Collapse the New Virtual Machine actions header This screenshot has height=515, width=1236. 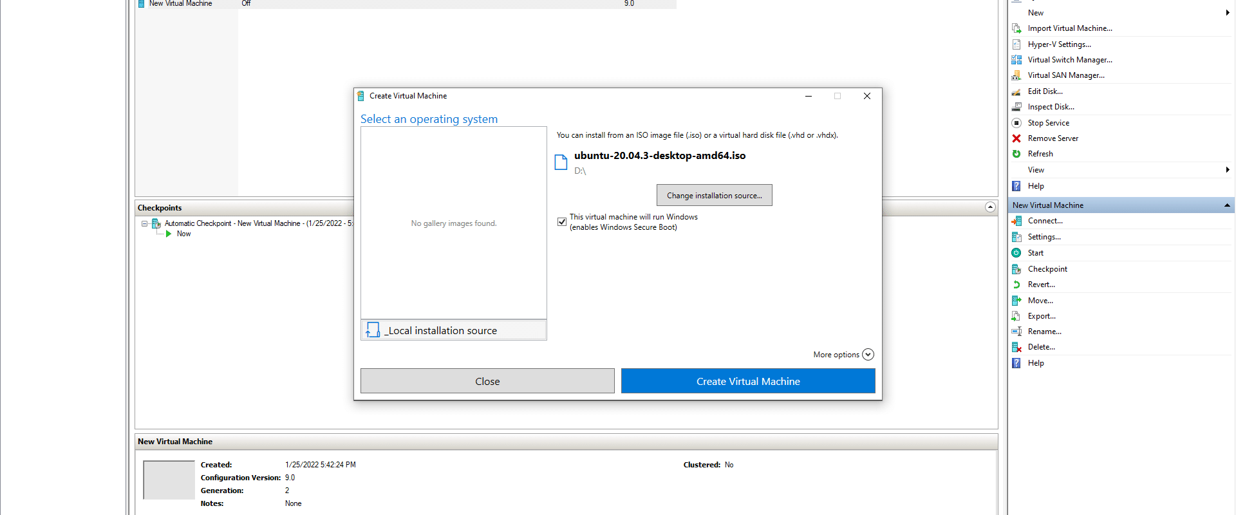click(x=1227, y=205)
